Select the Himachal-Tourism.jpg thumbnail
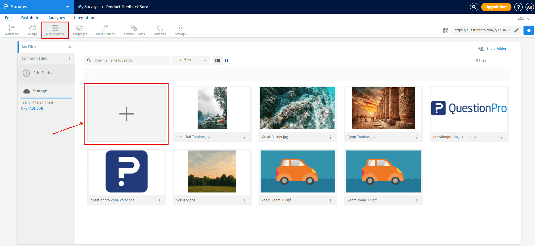Viewport: 535px width, 246px height. tap(212, 108)
